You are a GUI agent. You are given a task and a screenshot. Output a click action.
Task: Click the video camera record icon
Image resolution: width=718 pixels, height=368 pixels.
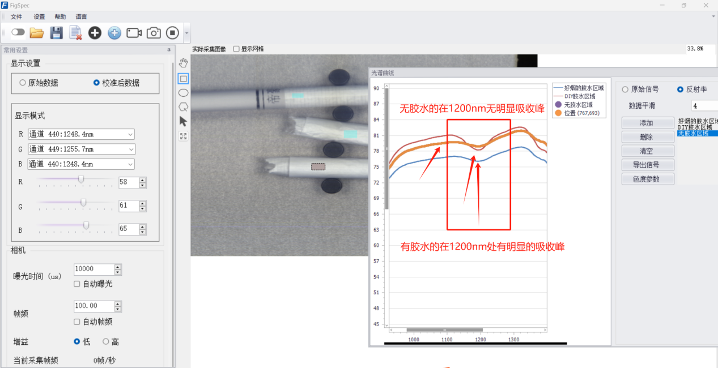coord(134,33)
